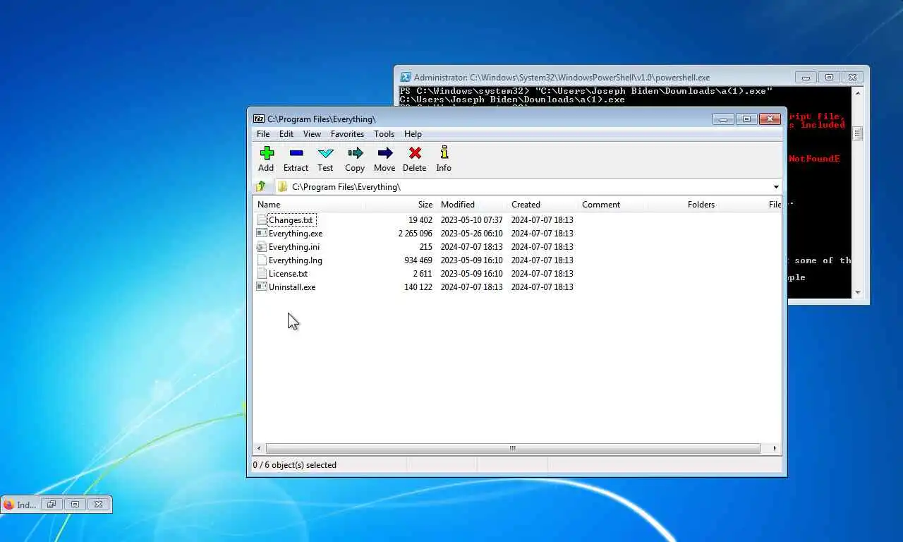Click the green Add toolbar icon
The image size is (903, 542).
267,152
